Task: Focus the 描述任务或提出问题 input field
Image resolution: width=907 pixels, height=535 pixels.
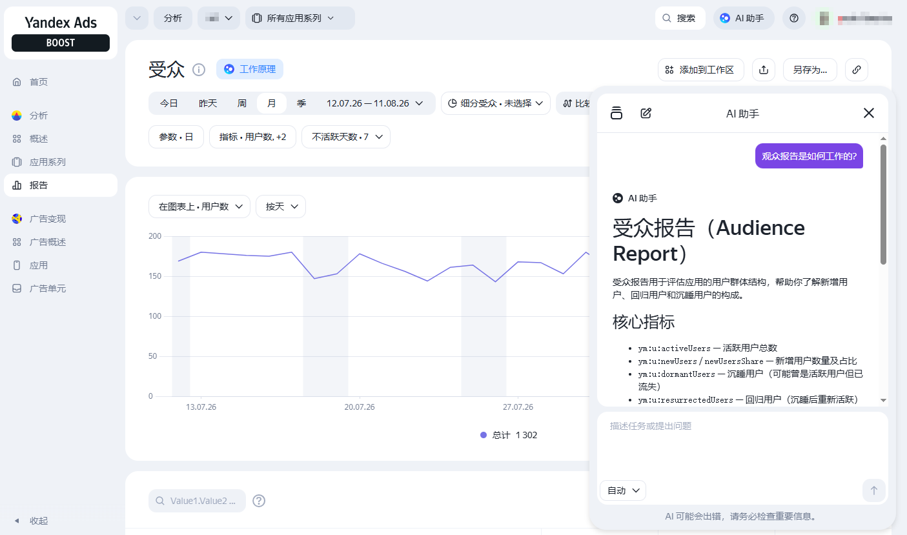Action: (x=742, y=444)
